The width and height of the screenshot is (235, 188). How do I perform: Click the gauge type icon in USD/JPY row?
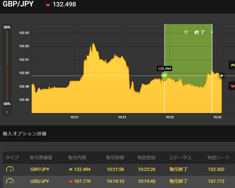[10, 181]
